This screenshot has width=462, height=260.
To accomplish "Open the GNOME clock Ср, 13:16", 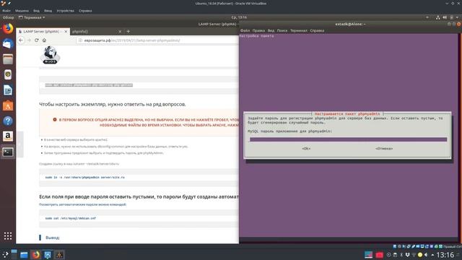I will pos(239,17).
